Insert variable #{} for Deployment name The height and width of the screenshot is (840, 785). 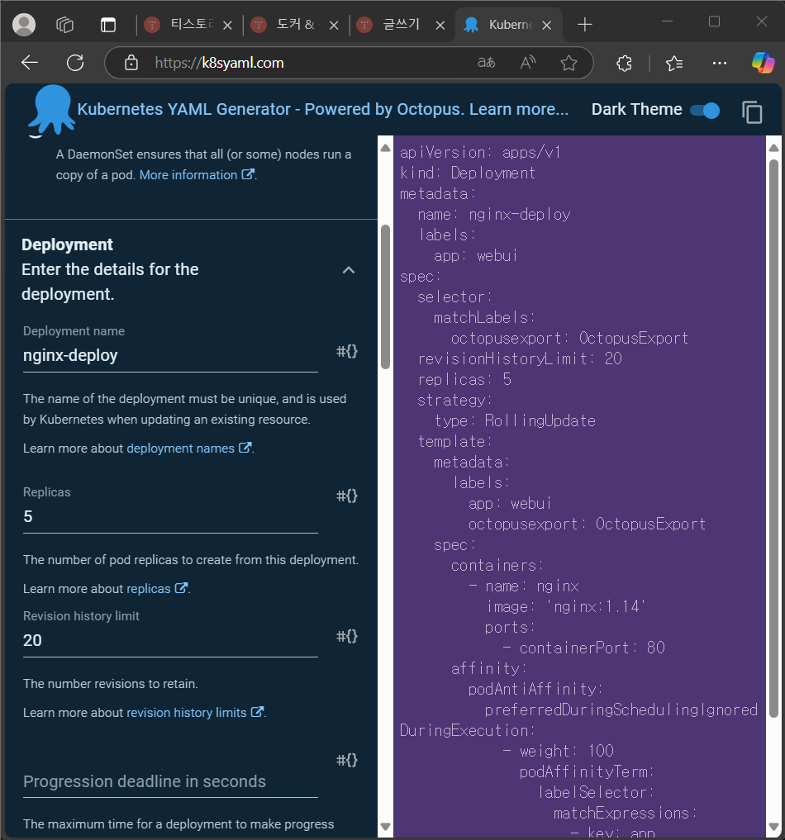tap(347, 351)
